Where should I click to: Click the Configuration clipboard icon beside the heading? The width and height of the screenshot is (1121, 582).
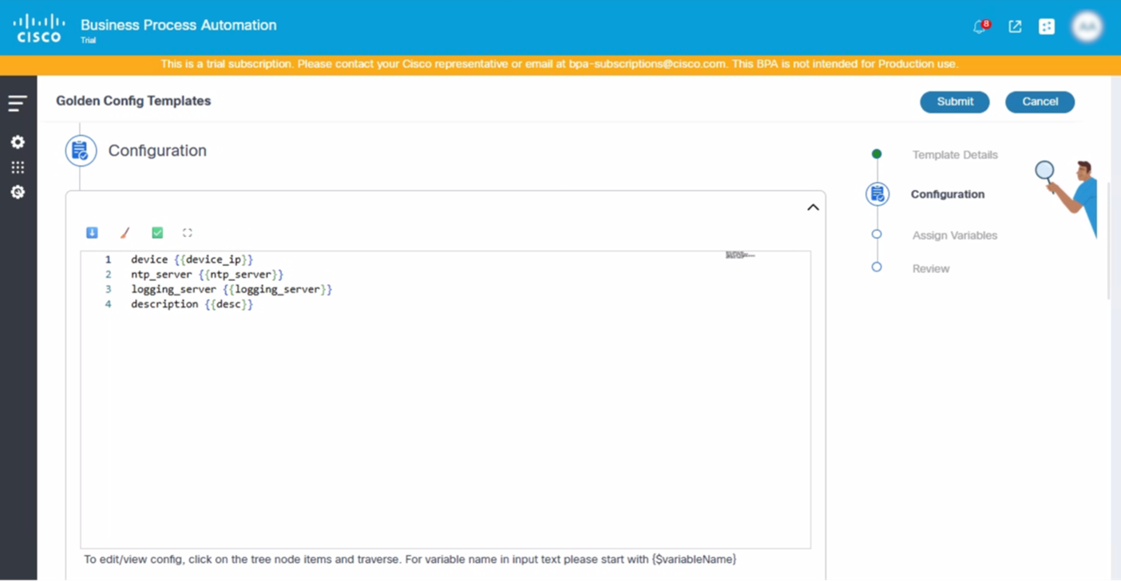point(81,151)
